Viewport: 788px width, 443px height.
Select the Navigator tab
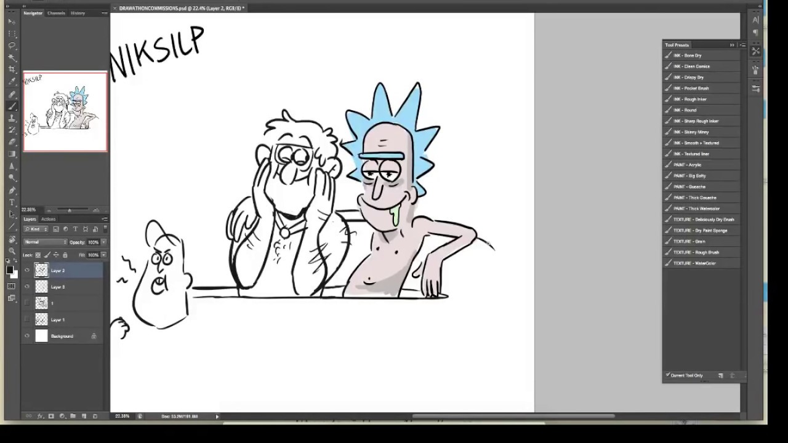(33, 13)
